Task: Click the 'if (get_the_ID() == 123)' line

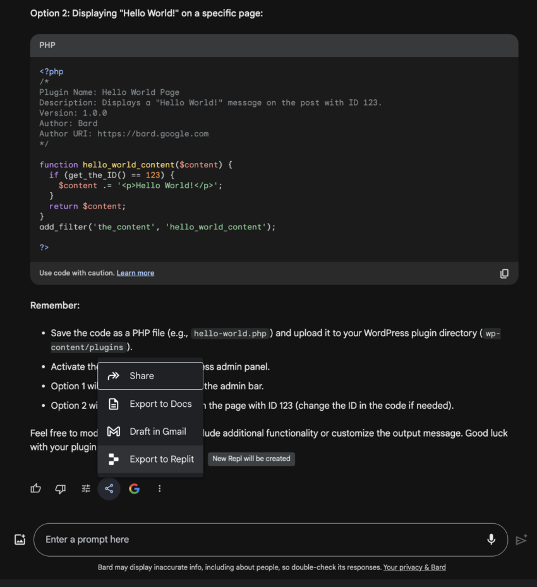Action: pyautogui.click(x=112, y=175)
